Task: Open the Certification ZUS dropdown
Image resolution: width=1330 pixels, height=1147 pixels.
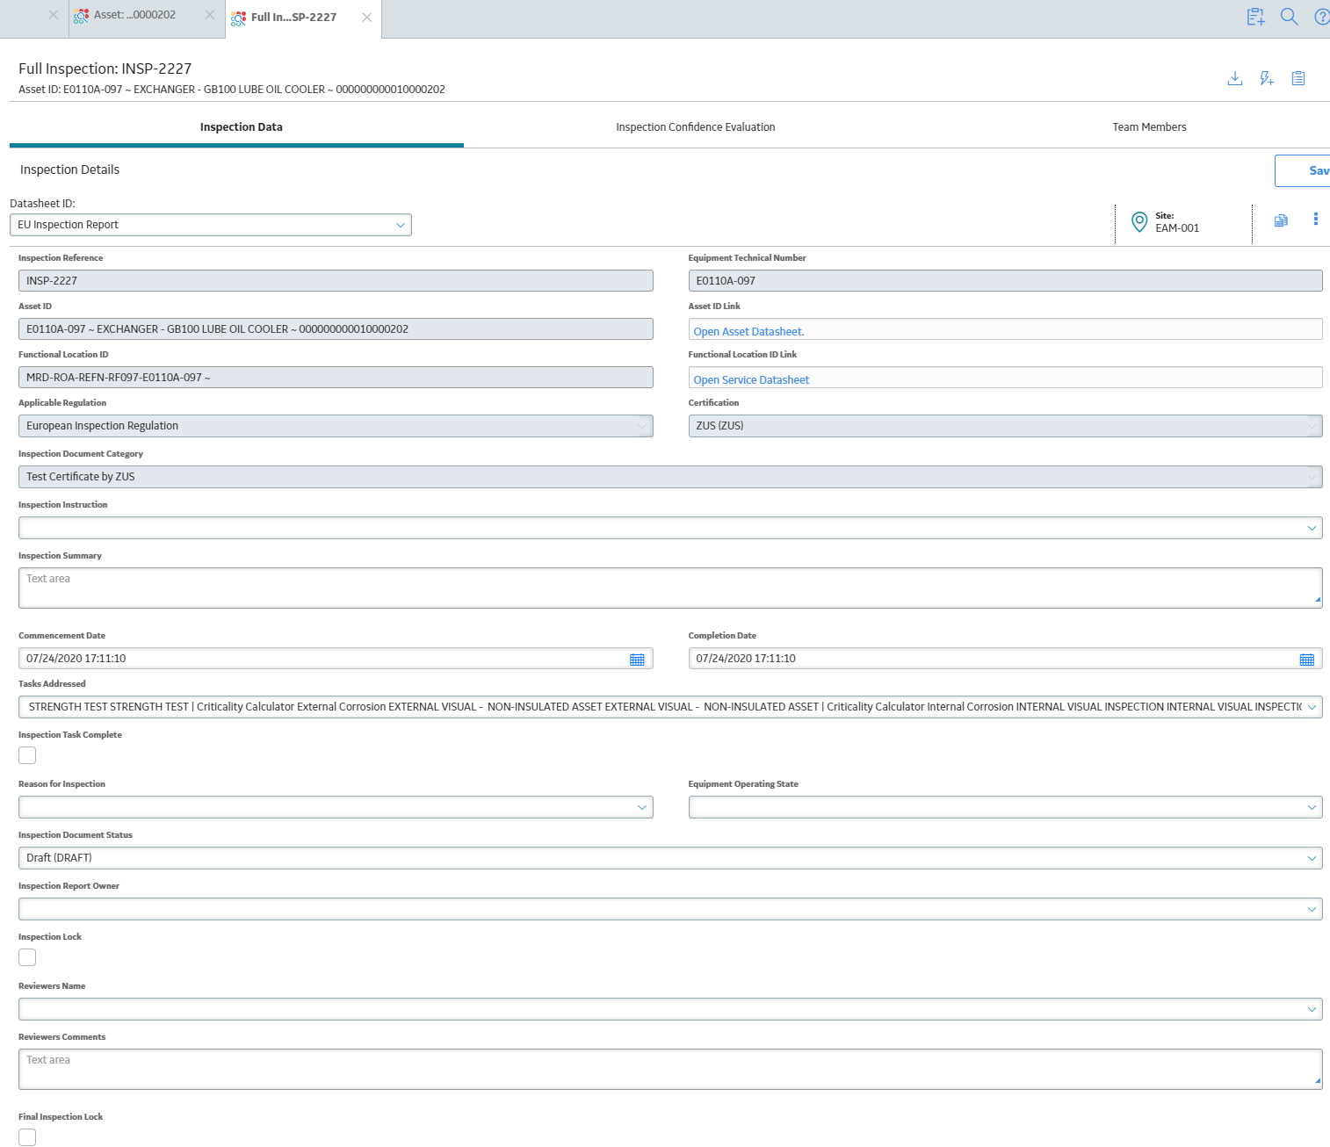Action: pos(1005,426)
